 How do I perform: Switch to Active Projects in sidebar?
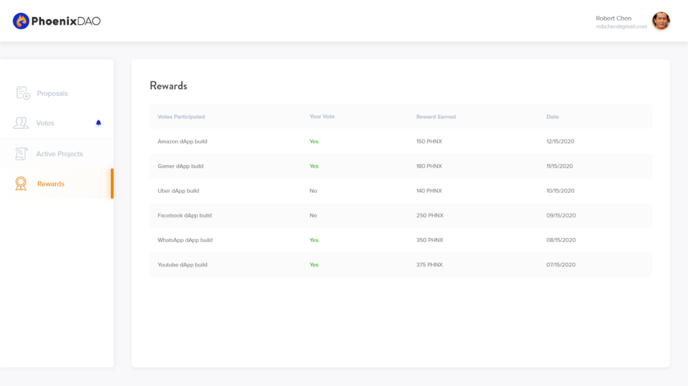click(x=56, y=154)
